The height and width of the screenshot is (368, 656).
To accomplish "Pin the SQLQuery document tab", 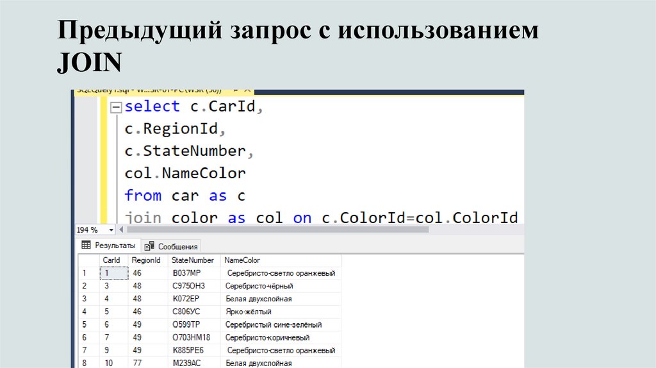I will [x=236, y=90].
